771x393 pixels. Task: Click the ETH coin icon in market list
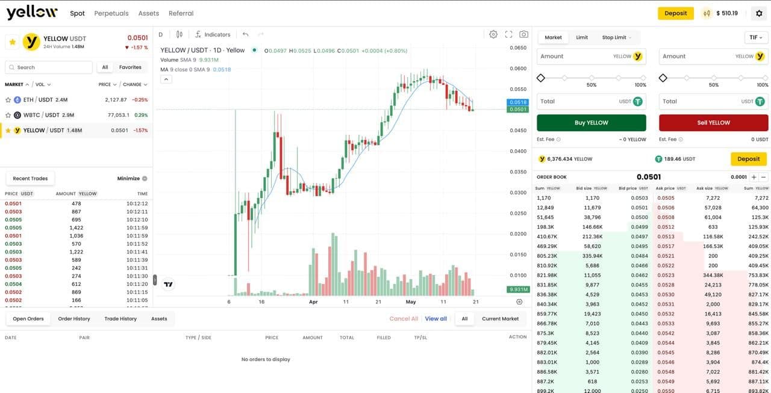point(17,100)
